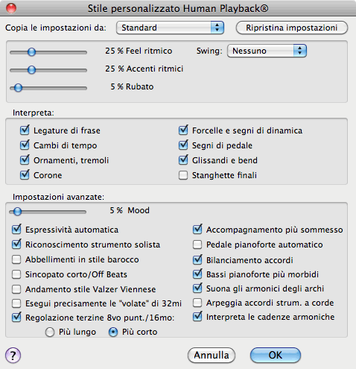This screenshot has width=356, height=369.
Task: Click the Accenti ritmici slider handle
Action: point(31,70)
